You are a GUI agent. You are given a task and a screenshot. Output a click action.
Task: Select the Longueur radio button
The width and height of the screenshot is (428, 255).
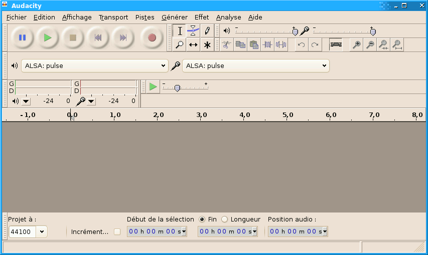pos(224,219)
